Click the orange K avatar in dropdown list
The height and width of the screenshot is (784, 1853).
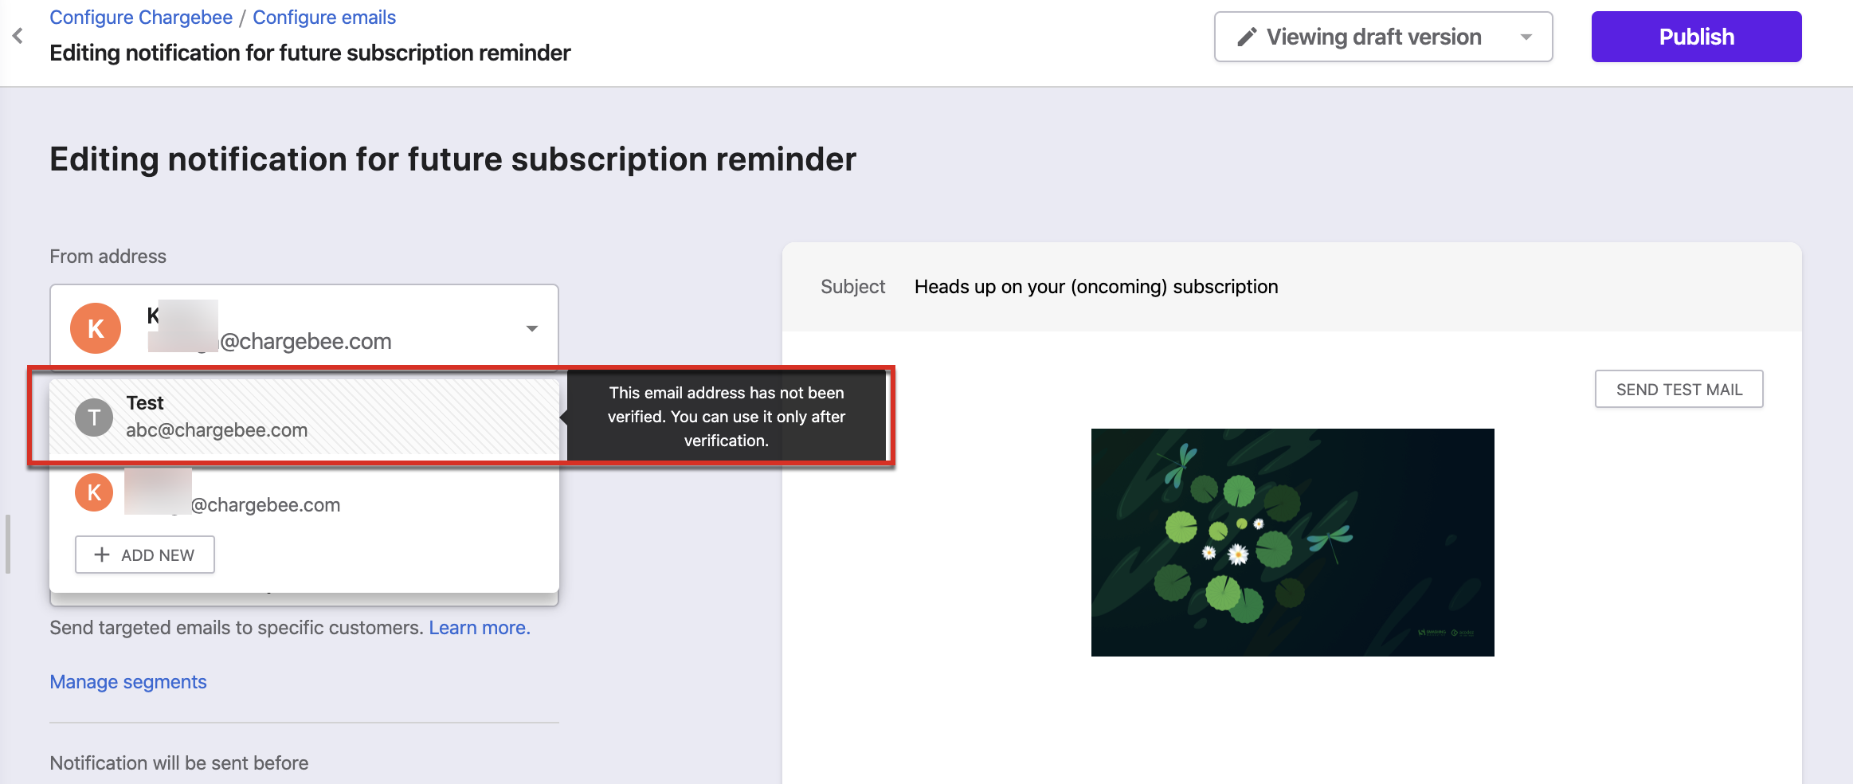[x=94, y=492]
